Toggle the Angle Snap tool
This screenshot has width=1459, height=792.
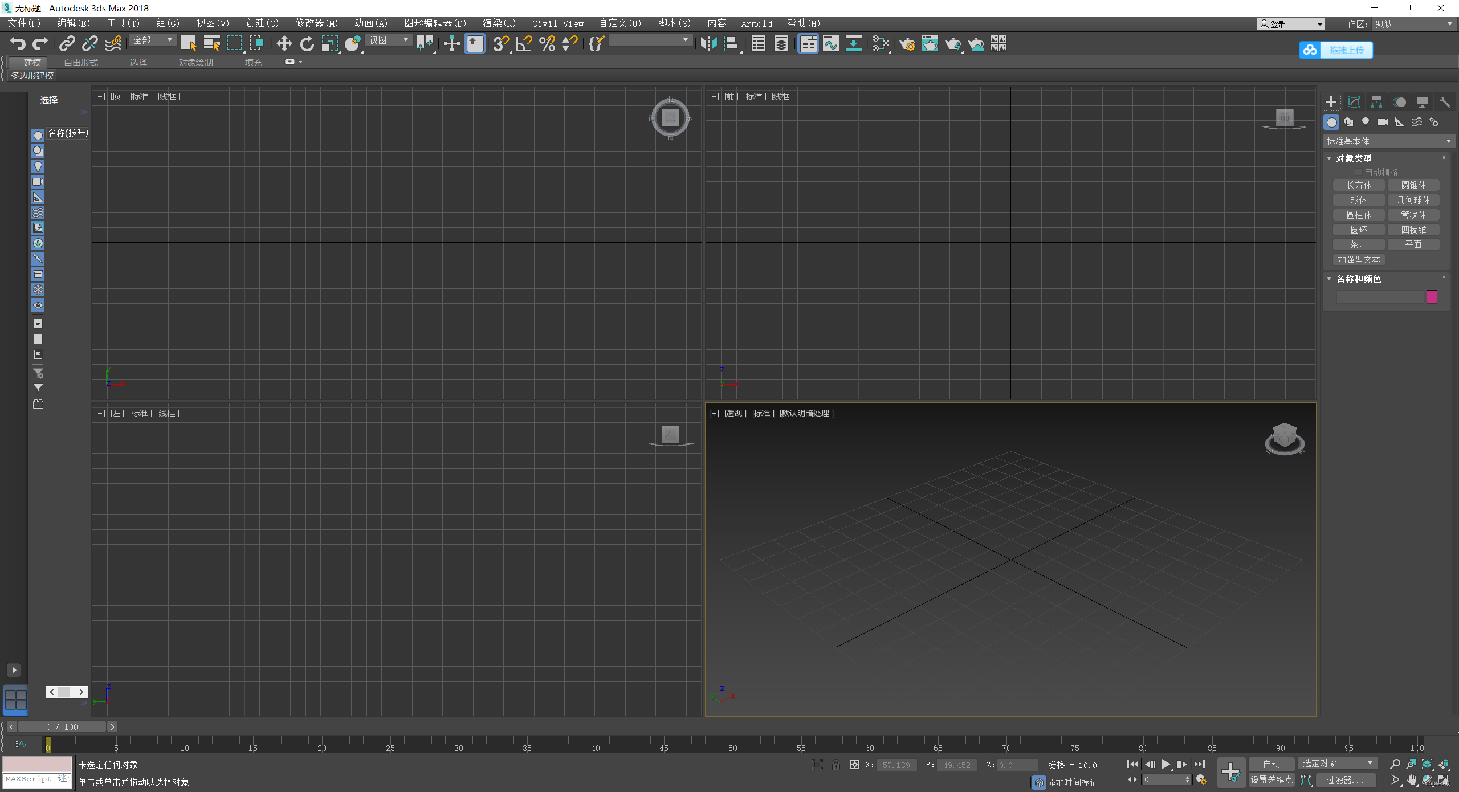pos(524,43)
